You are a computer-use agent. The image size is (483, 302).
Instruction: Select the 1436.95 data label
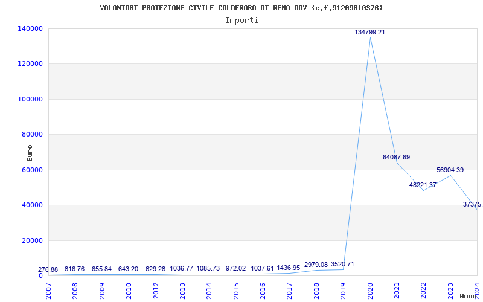289,268
